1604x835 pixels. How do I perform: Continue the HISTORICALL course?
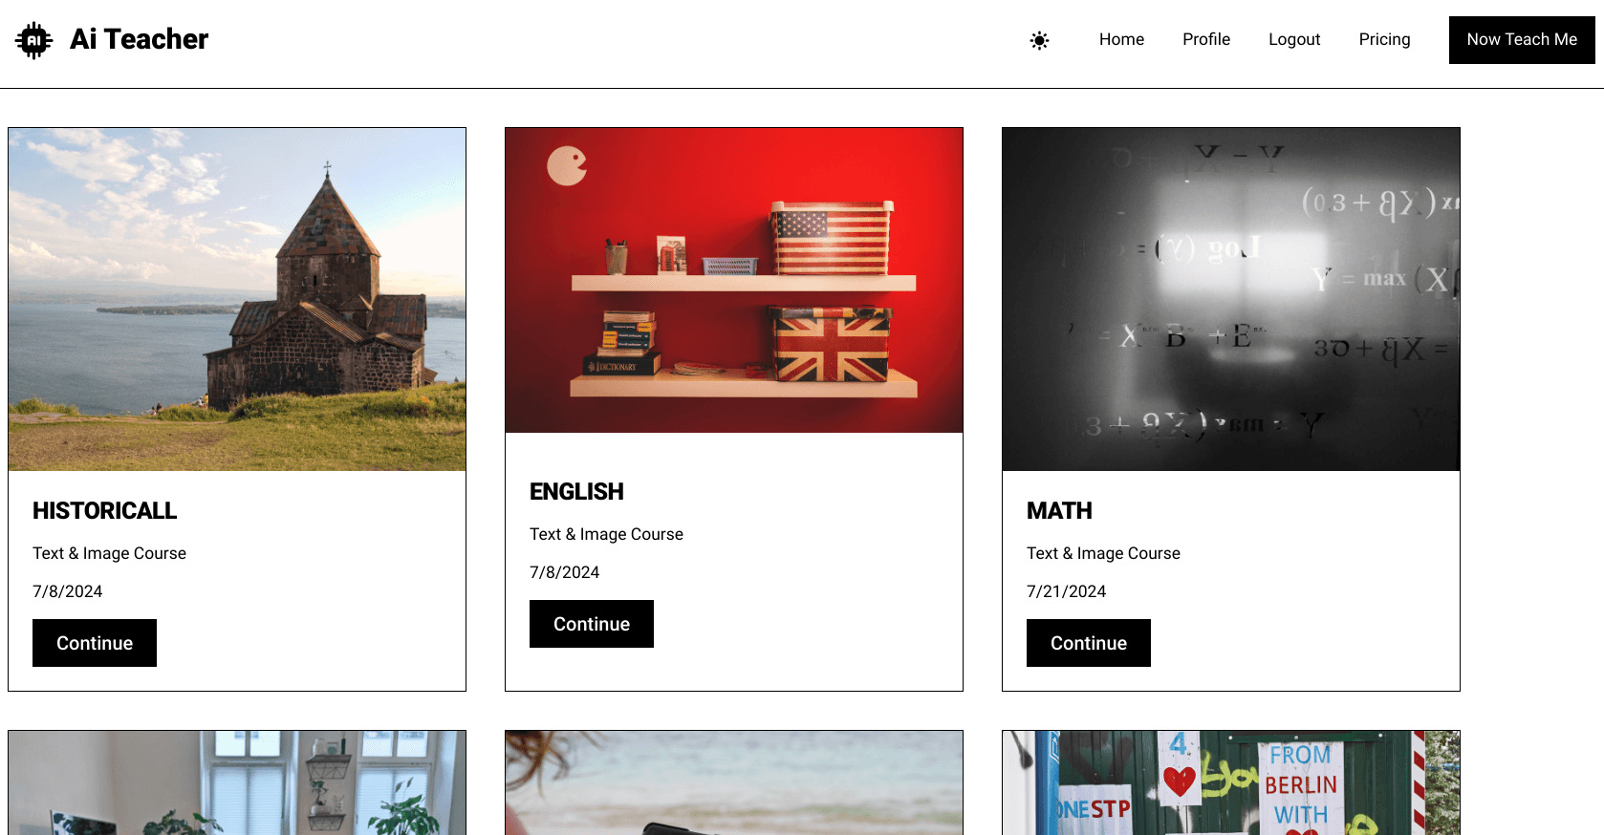[95, 643]
